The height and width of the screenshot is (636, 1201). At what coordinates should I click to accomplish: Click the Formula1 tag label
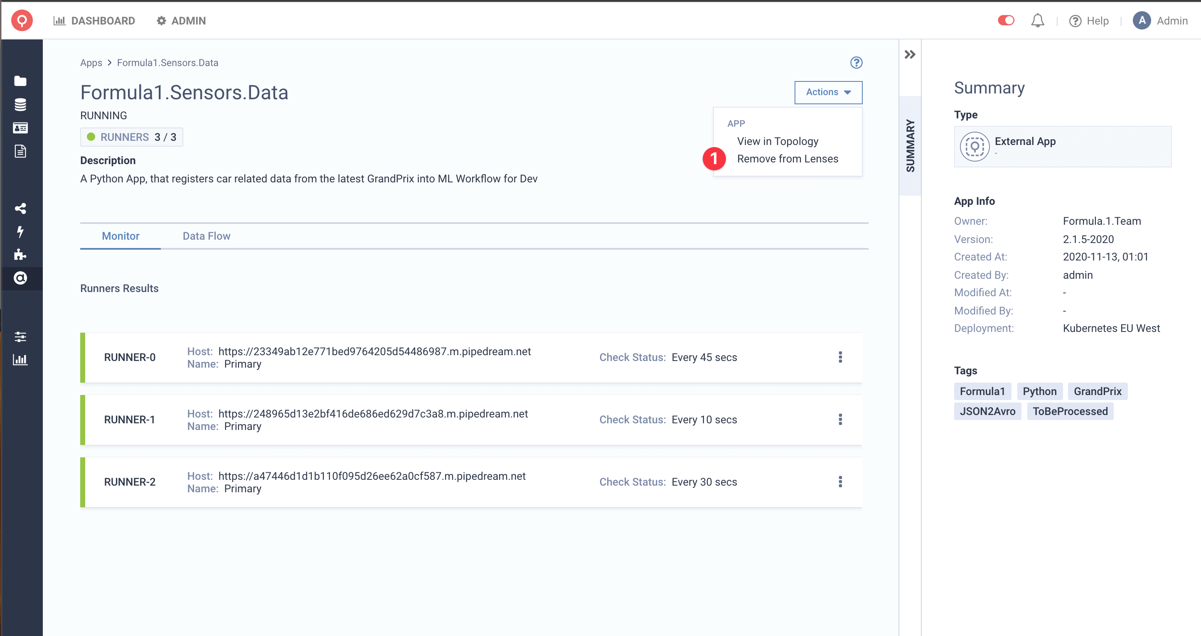tap(981, 391)
